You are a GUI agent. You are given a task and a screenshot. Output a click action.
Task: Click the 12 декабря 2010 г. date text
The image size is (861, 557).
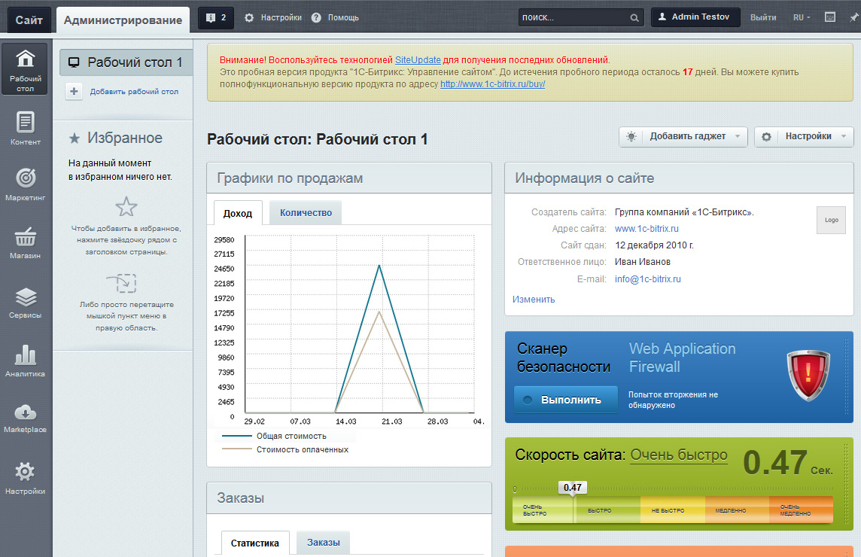[x=654, y=245]
